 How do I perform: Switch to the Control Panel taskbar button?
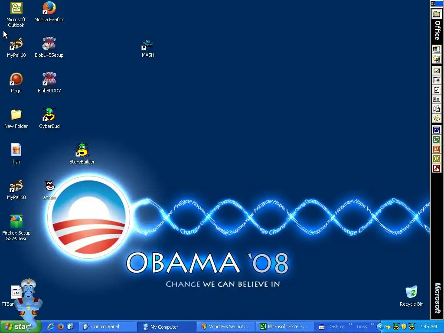[108, 326]
